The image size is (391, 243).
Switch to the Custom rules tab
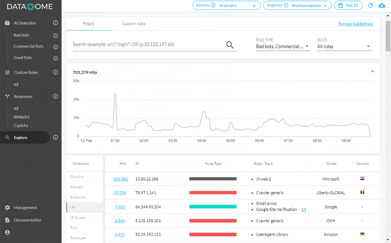point(134,23)
